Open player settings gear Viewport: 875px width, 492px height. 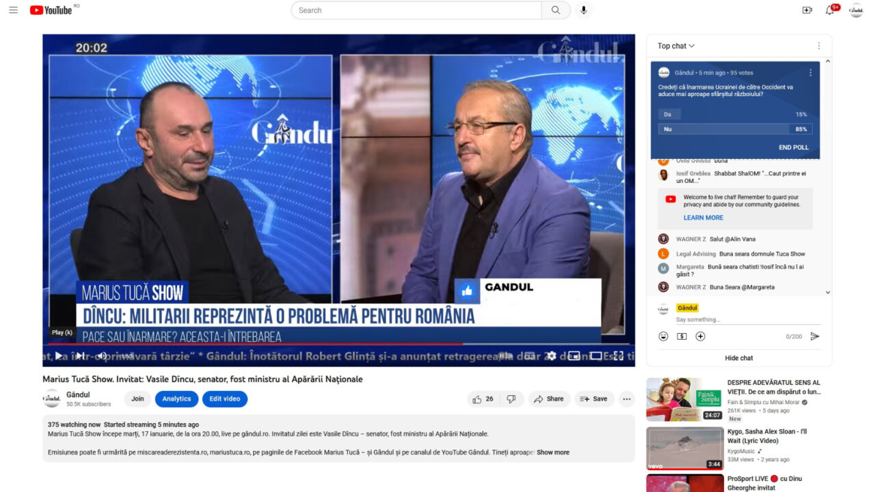point(551,356)
